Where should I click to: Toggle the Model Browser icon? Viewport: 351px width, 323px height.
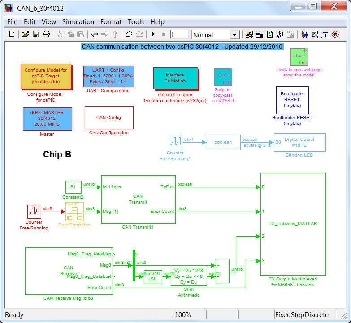[325, 34]
